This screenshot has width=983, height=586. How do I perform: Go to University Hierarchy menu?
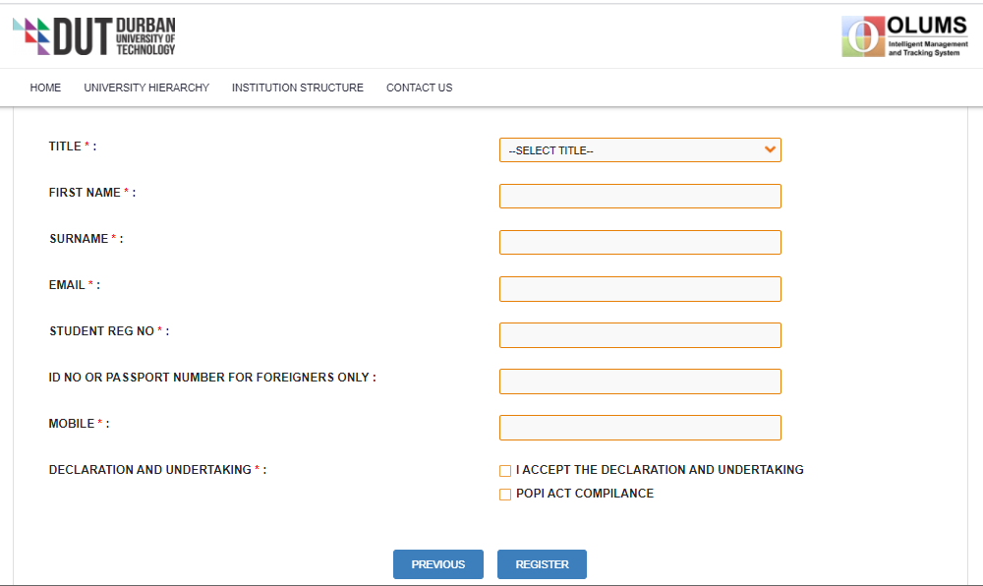tap(146, 88)
